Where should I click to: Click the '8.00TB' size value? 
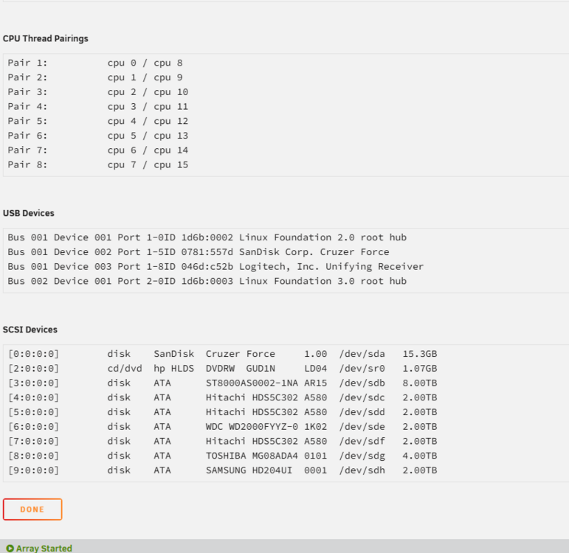[x=419, y=383]
